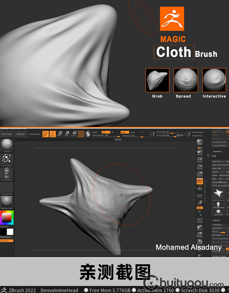The width and height of the screenshot is (229, 293).
Task: Choose the MatCap Gray material
Action: coord(7,201)
